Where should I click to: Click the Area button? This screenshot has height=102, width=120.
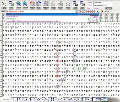109,8
